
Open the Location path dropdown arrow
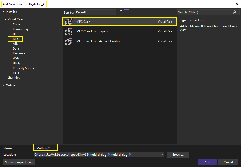162,155
